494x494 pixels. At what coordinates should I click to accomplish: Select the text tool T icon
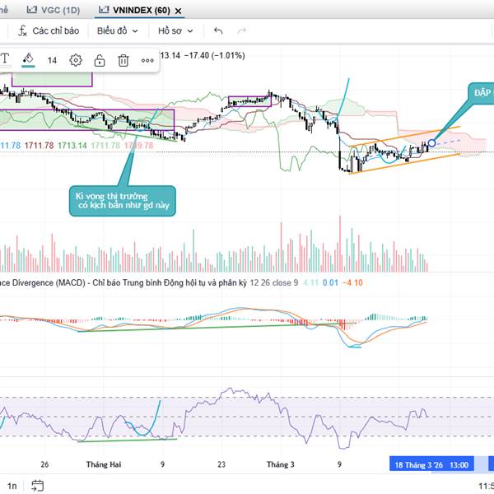[5, 59]
